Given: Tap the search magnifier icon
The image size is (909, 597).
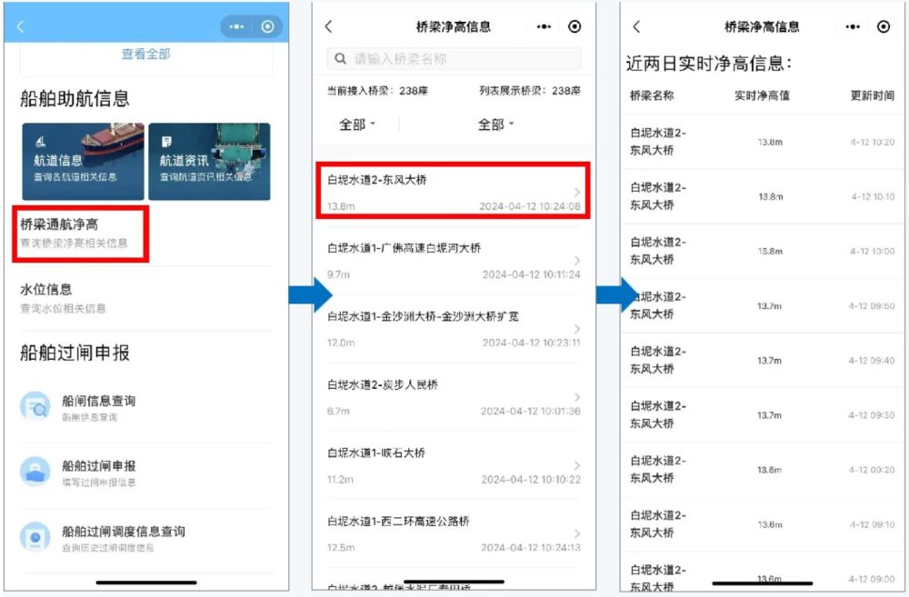Looking at the screenshot, I should pos(341,58).
